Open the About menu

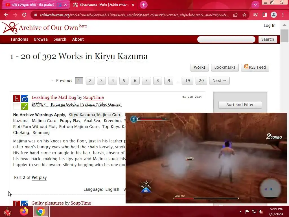78,39
